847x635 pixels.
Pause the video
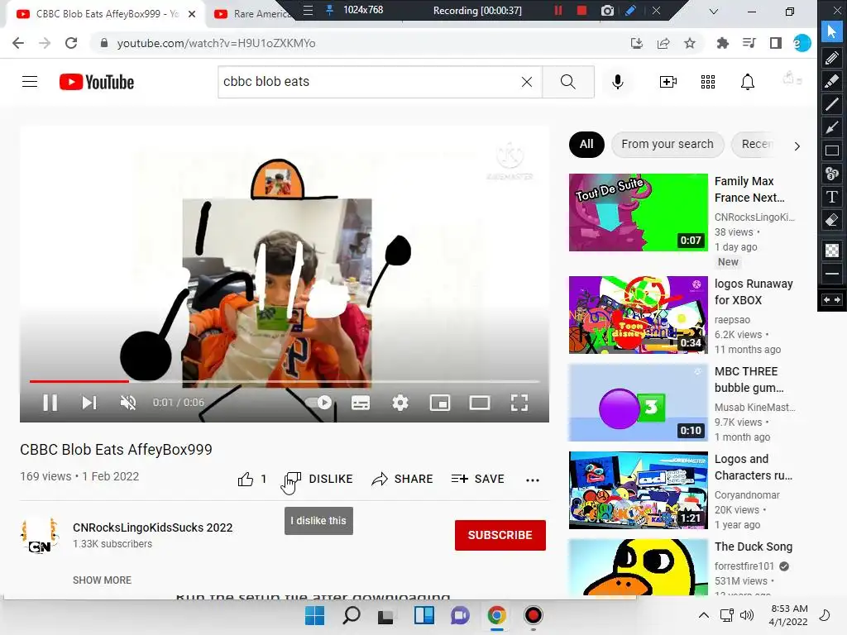(x=50, y=403)
